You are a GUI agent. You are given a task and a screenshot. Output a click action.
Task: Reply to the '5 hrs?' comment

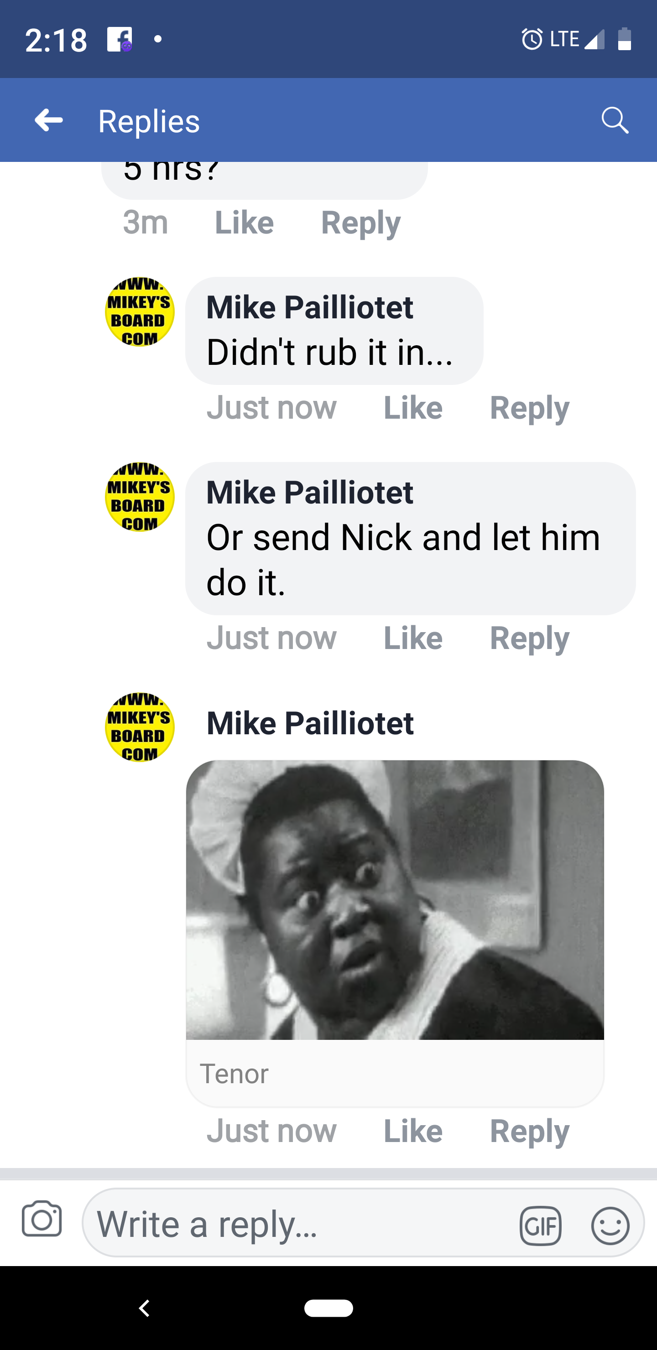[361, 222]
